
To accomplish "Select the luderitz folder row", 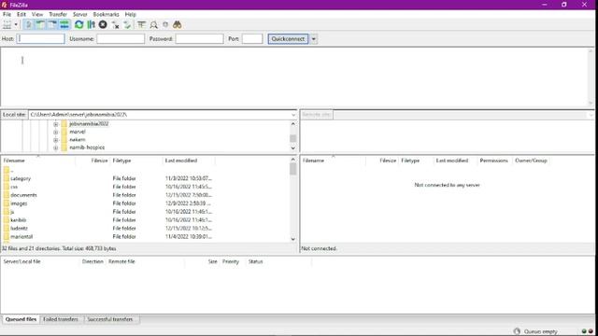I will (x=145, y=228).
